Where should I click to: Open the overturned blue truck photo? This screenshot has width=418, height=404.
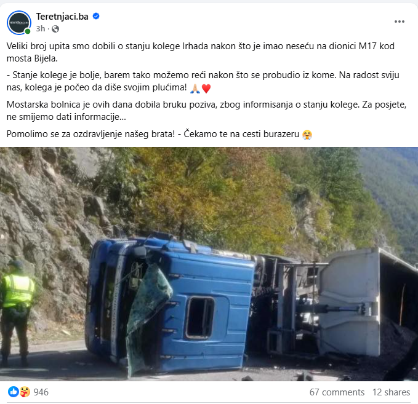click(x=209, y=264)
